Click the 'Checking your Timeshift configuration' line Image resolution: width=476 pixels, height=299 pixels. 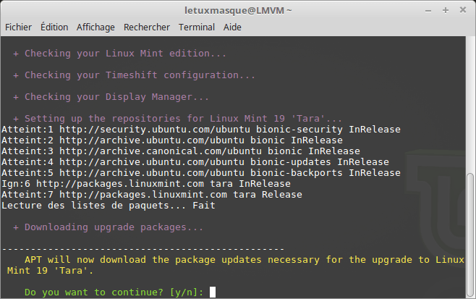134,75
